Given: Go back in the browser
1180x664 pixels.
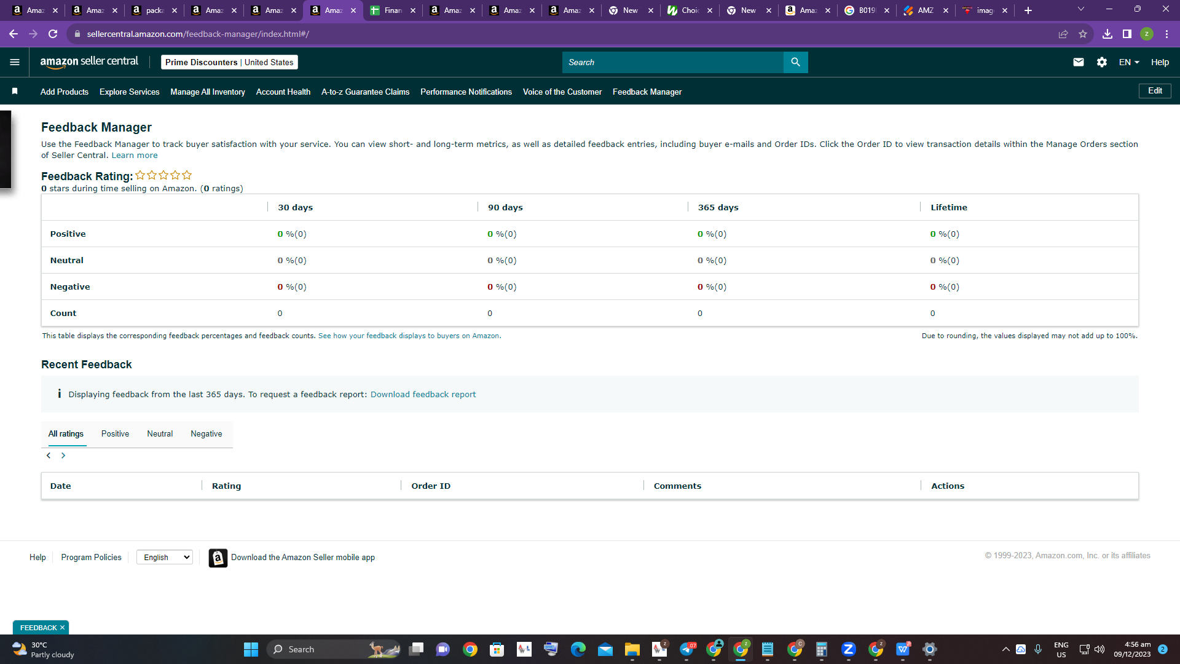Looking at the screenshot, I should click(14, 34).
